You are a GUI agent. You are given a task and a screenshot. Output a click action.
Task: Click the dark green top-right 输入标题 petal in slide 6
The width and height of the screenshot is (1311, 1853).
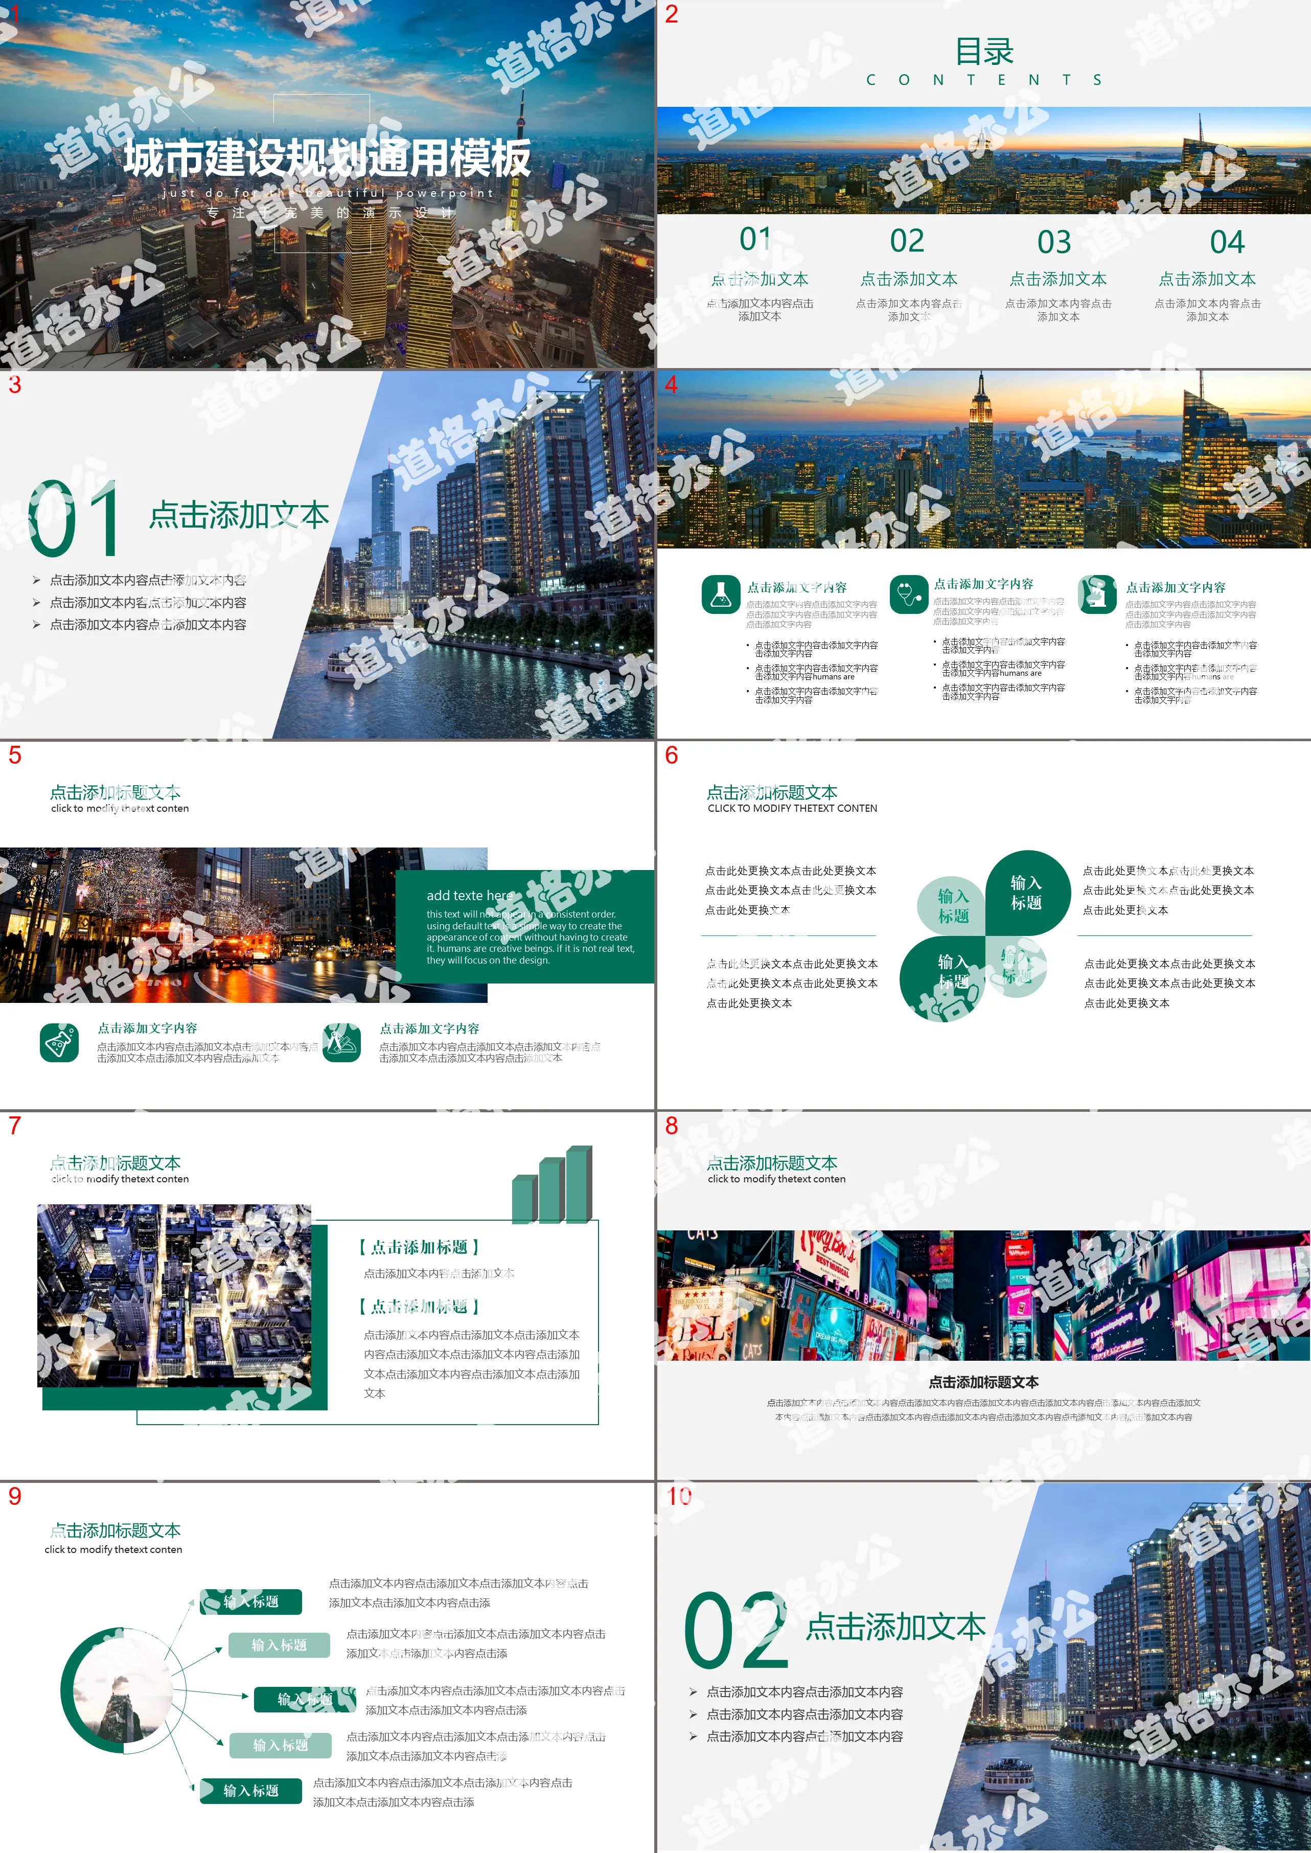(x=1027, y=893)
